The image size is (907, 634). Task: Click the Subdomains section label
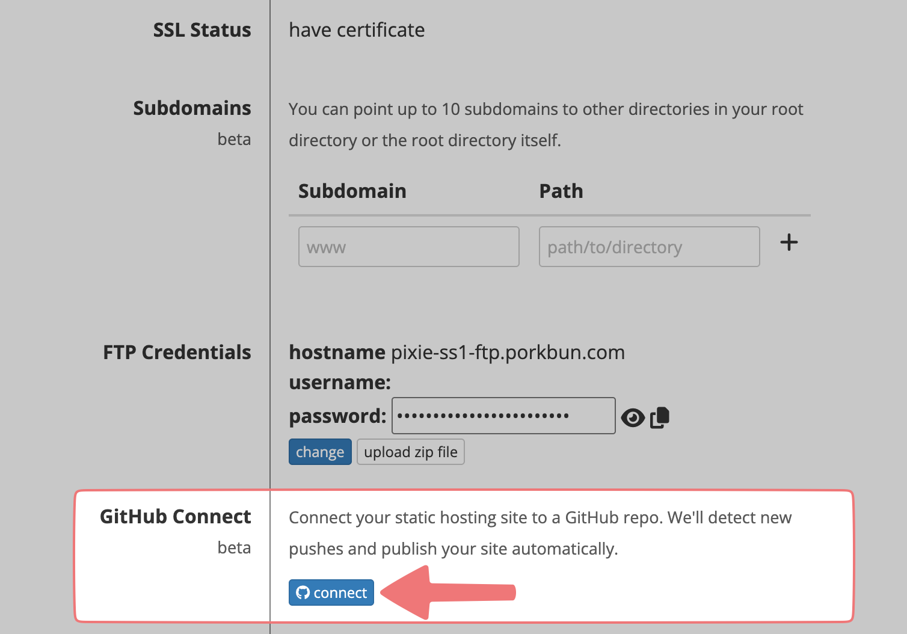pyautogui.click(x=192, y=108)
